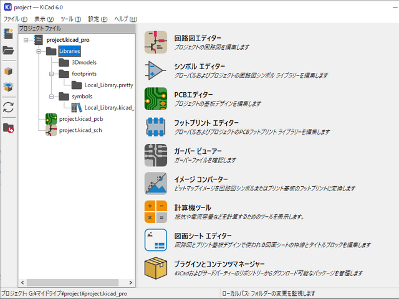This screenshot has width=399, height=299.
Task: Open the 表示 (V) menu
Action: click(x=44, y=19)
